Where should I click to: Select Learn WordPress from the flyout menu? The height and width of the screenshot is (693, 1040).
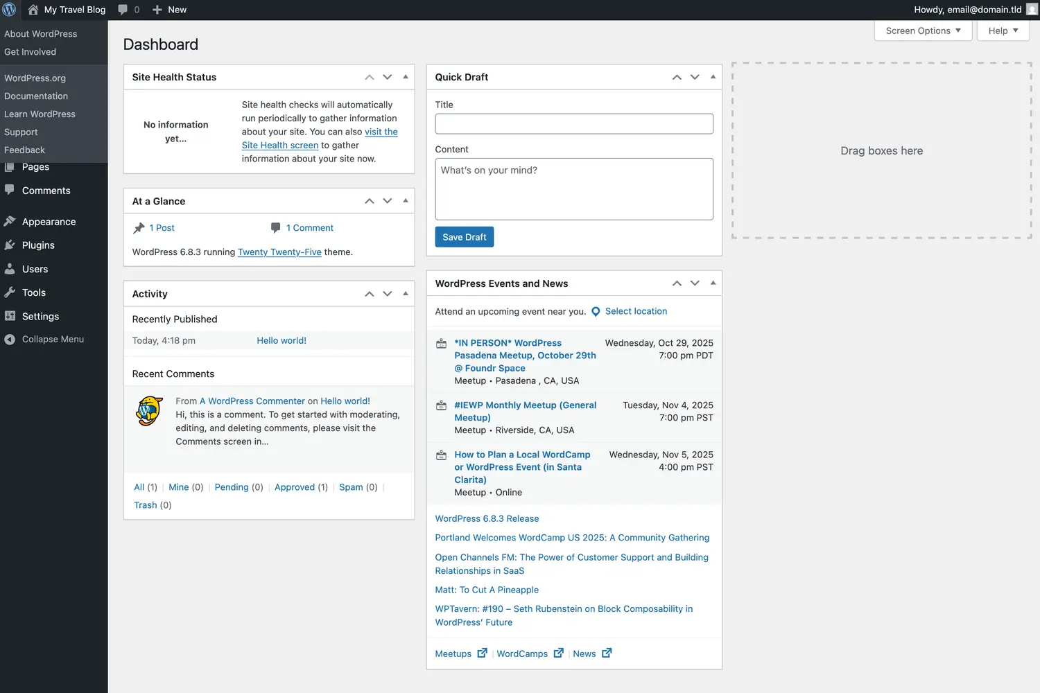(40, 114)
